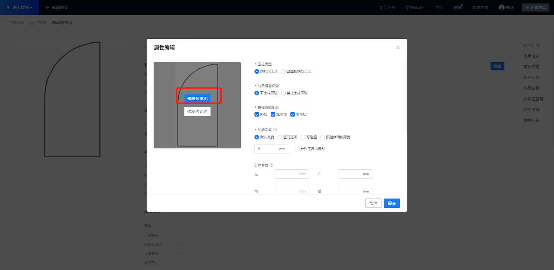Submit the form with the 提交 button
Image resolution: width=554 pixels, height=270 pixels.
[x=392, y=203]
